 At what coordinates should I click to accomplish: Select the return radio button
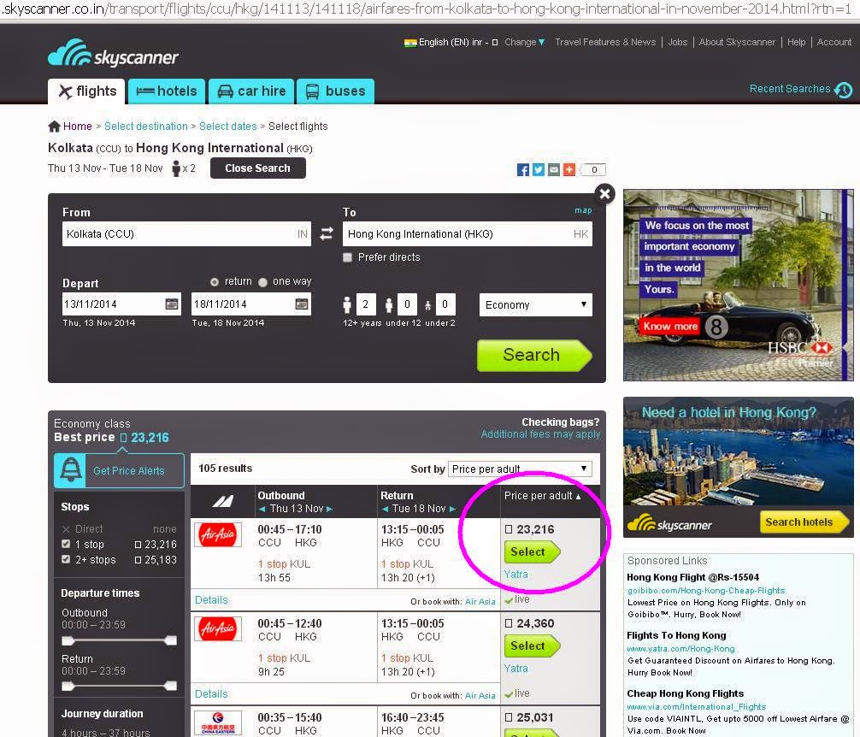coord(215,282)
